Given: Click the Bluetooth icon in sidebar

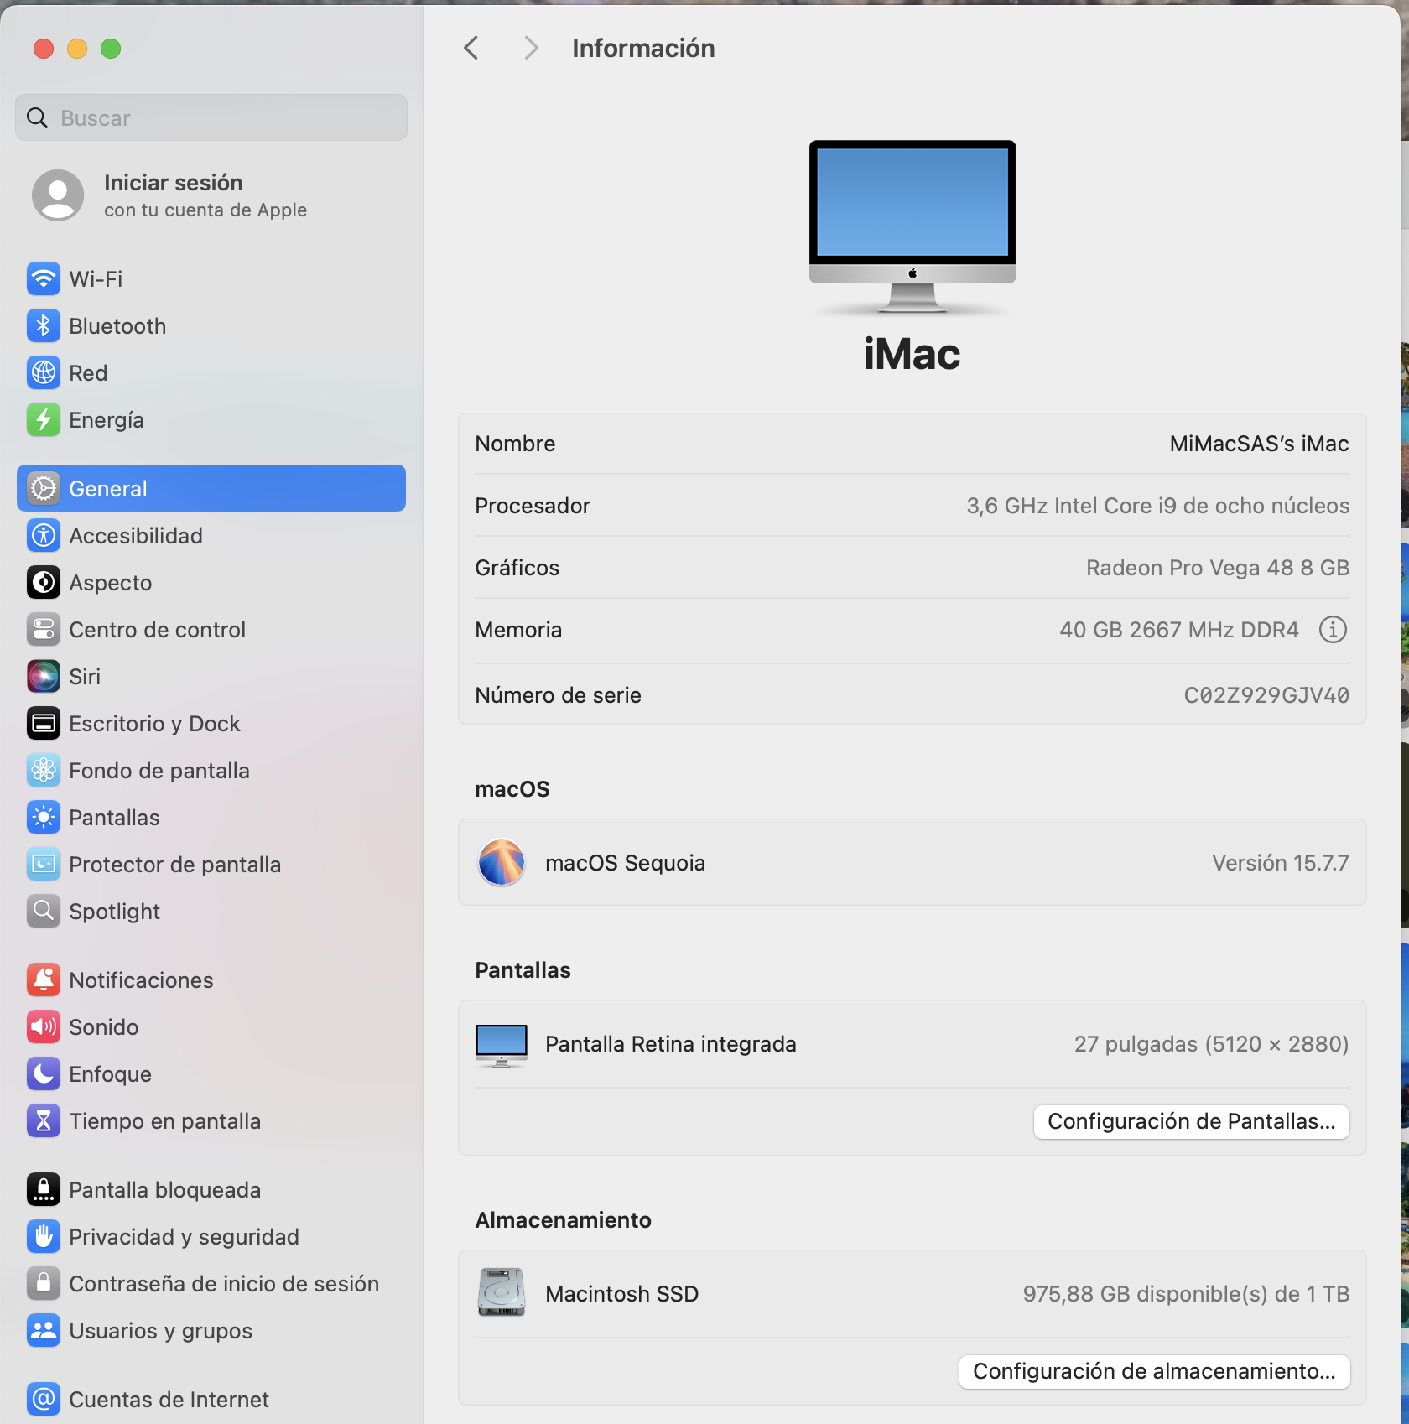Looking at the screenshot, I should [44, 326].
